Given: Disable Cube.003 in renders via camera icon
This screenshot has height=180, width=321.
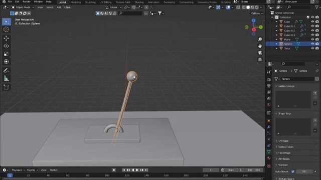Looking at the screenshot, I should (x=317, y=35).
